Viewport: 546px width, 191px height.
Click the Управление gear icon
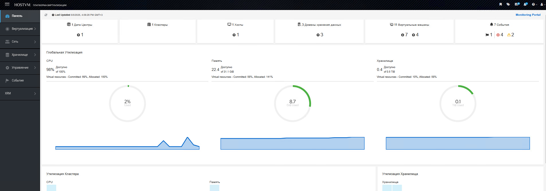7,68
